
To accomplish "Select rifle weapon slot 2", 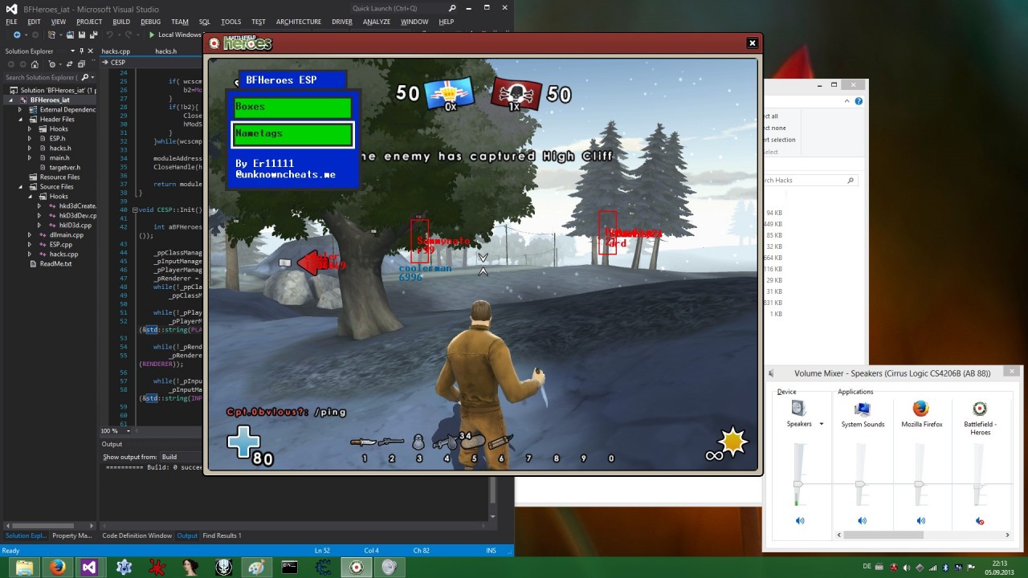I will coord(391,442).
